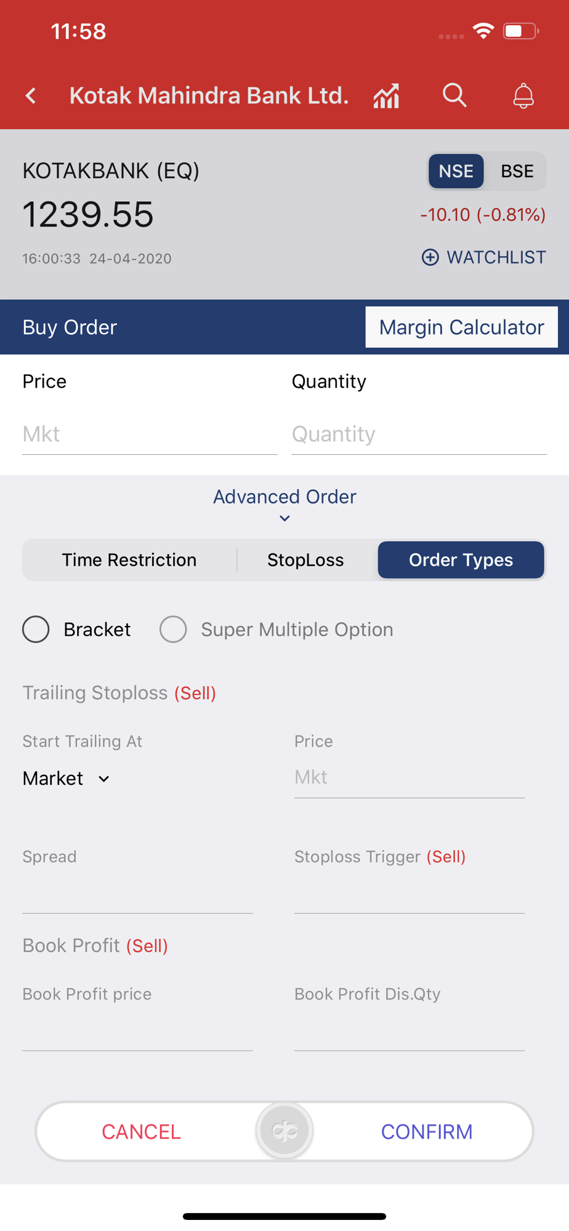Open the Margin Calculator

pyautogui.click(x=462, y=327)
